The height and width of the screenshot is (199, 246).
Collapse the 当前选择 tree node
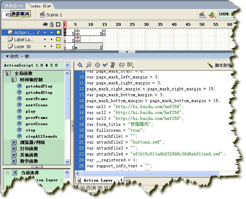pos(7,173)
